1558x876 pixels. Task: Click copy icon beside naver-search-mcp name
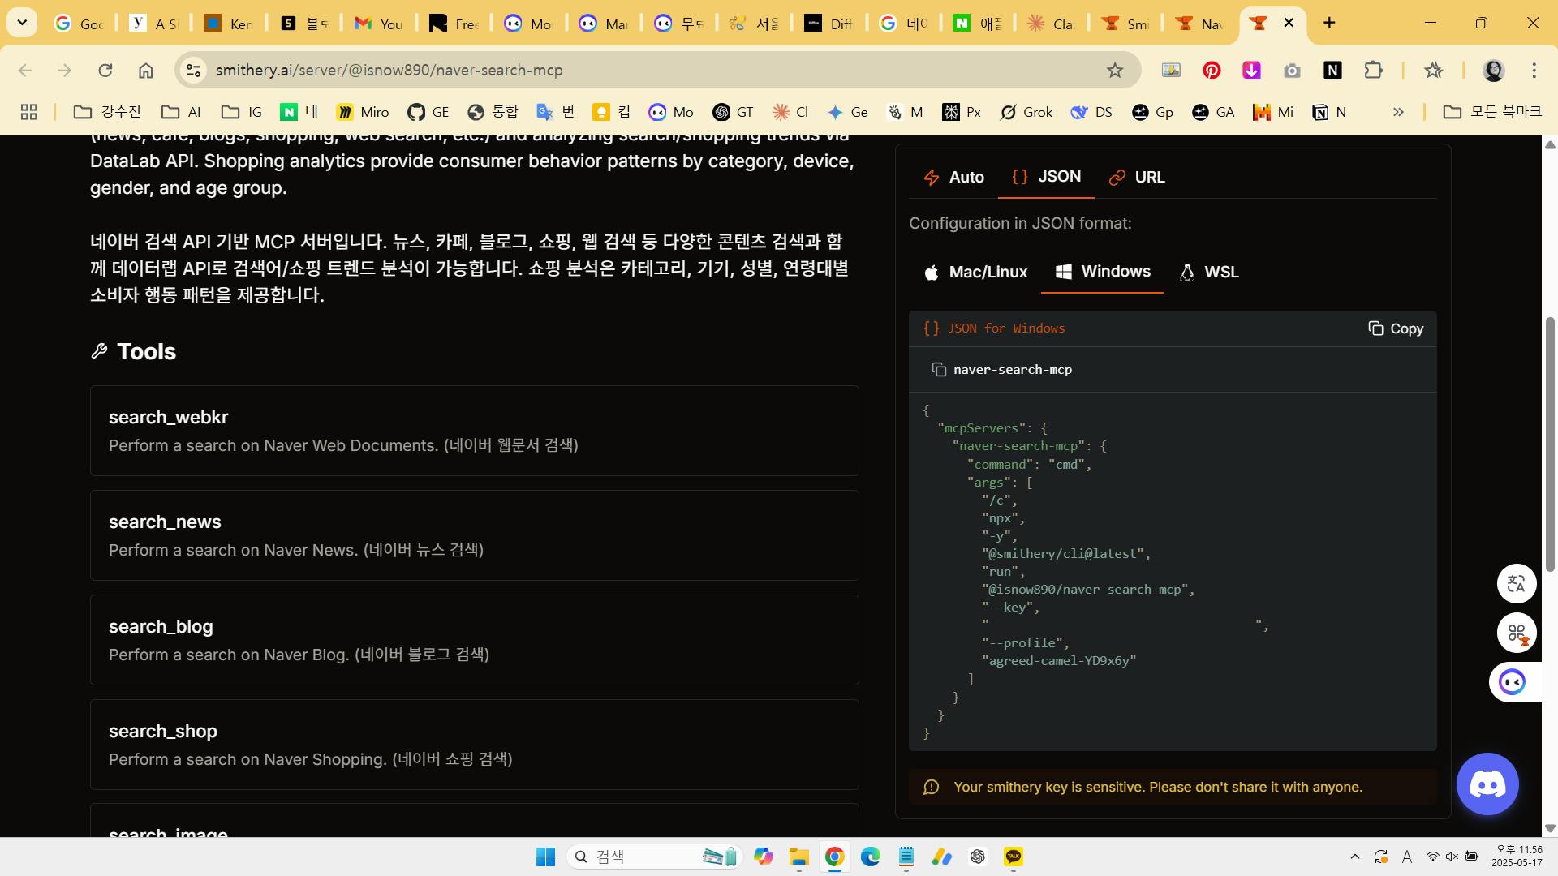click(939, 370)
